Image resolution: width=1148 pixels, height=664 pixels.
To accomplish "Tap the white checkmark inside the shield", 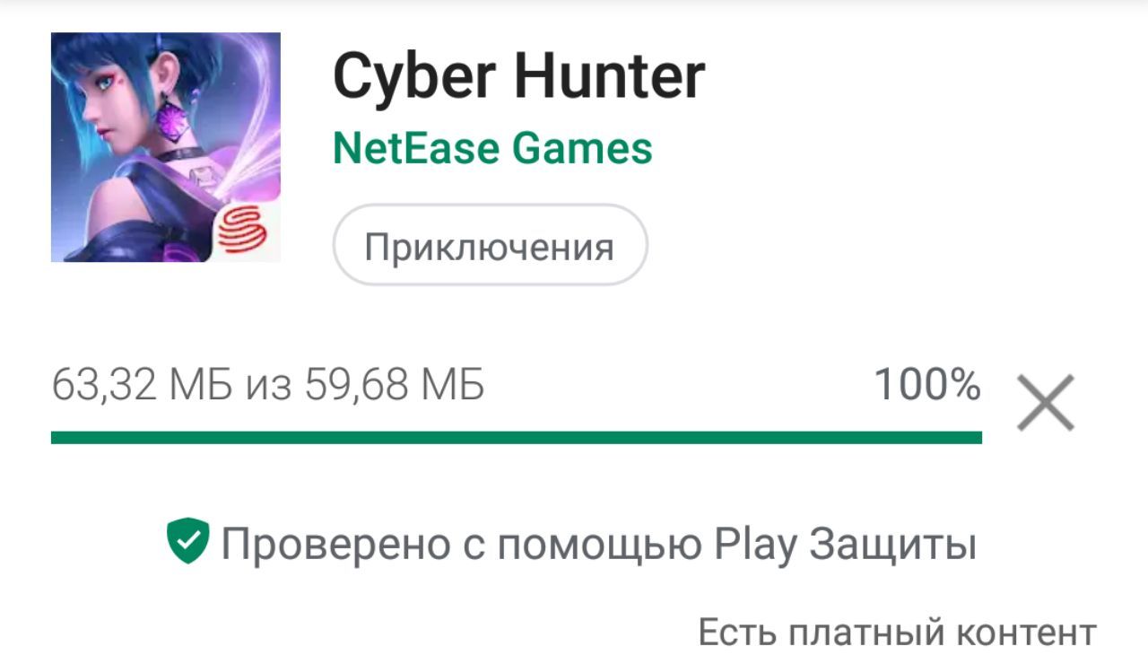I will (x=187, y=540).
